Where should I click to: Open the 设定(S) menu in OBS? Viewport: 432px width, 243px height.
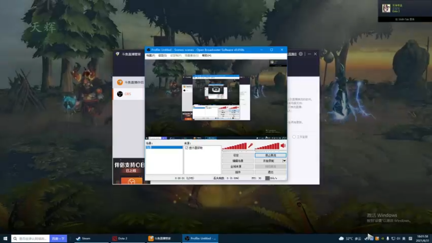tap(163, 56)
